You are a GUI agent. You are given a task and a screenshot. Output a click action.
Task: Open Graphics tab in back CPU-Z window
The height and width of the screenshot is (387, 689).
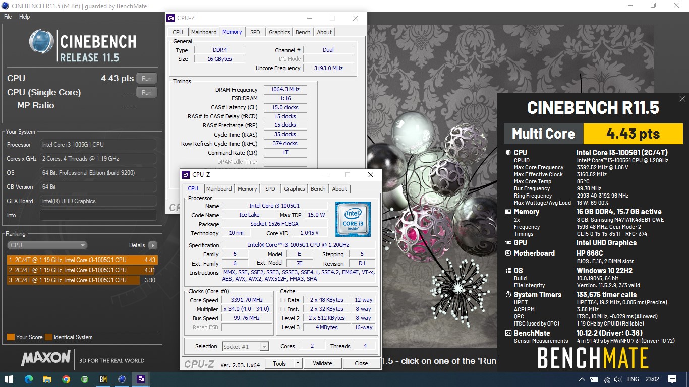point(279,32)
